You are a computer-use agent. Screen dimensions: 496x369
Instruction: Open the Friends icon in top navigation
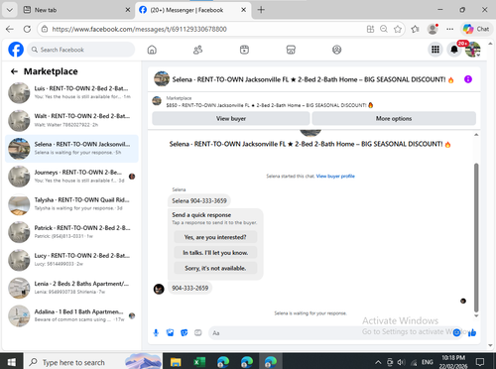197,50
